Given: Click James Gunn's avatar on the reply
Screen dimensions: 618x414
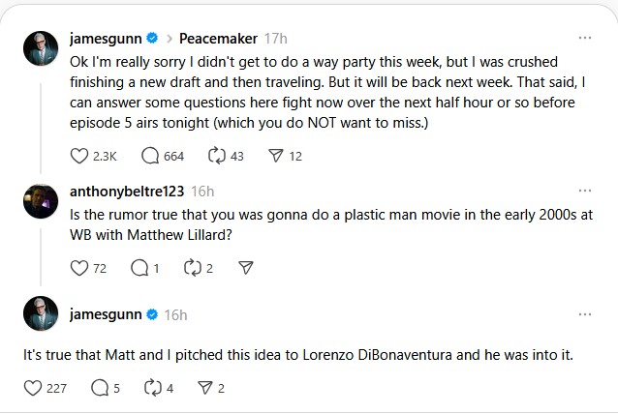Looking at the screenshot, I should pos(41,315).
